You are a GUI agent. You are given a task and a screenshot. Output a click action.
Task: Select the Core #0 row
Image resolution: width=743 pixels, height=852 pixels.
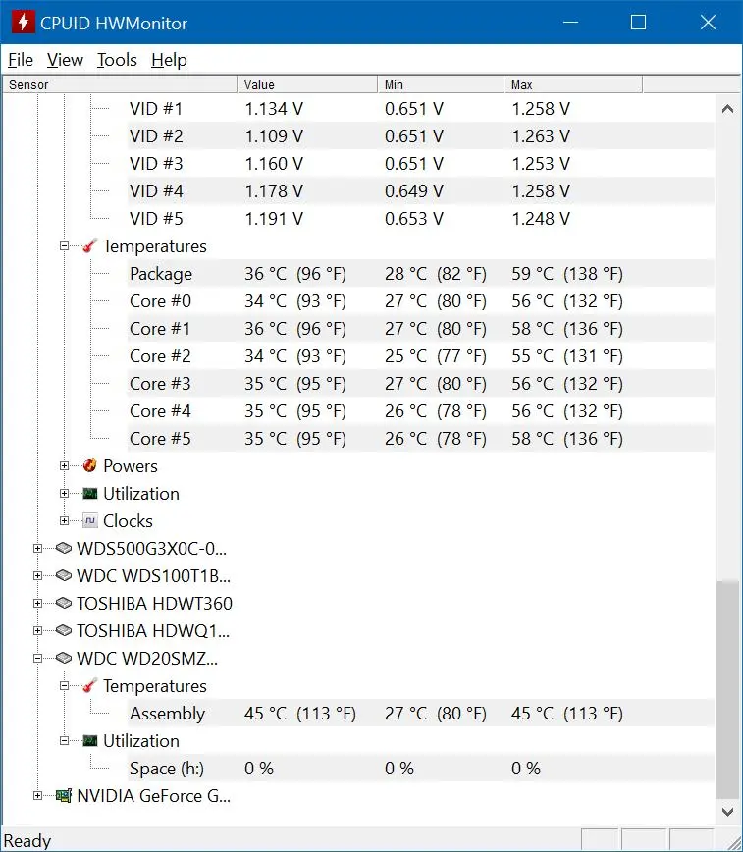pyautogui.click(x=421, y=301)
